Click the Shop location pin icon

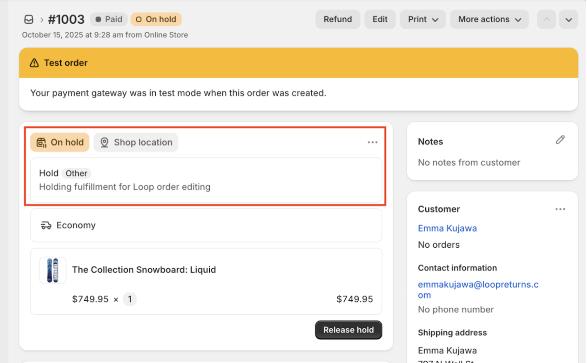(x=104, y=142)
